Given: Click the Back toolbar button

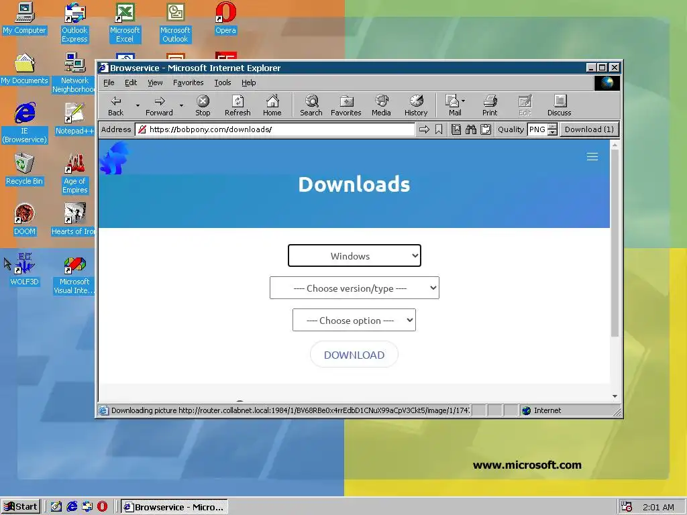Looking at the screenshot, I should [115, 105].
